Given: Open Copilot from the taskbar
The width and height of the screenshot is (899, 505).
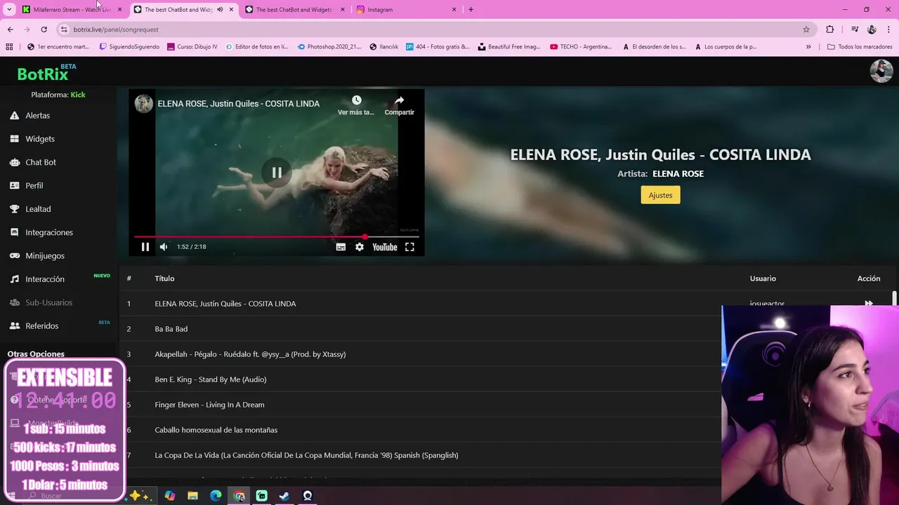Looking at the screenshot, I should 169,496.
